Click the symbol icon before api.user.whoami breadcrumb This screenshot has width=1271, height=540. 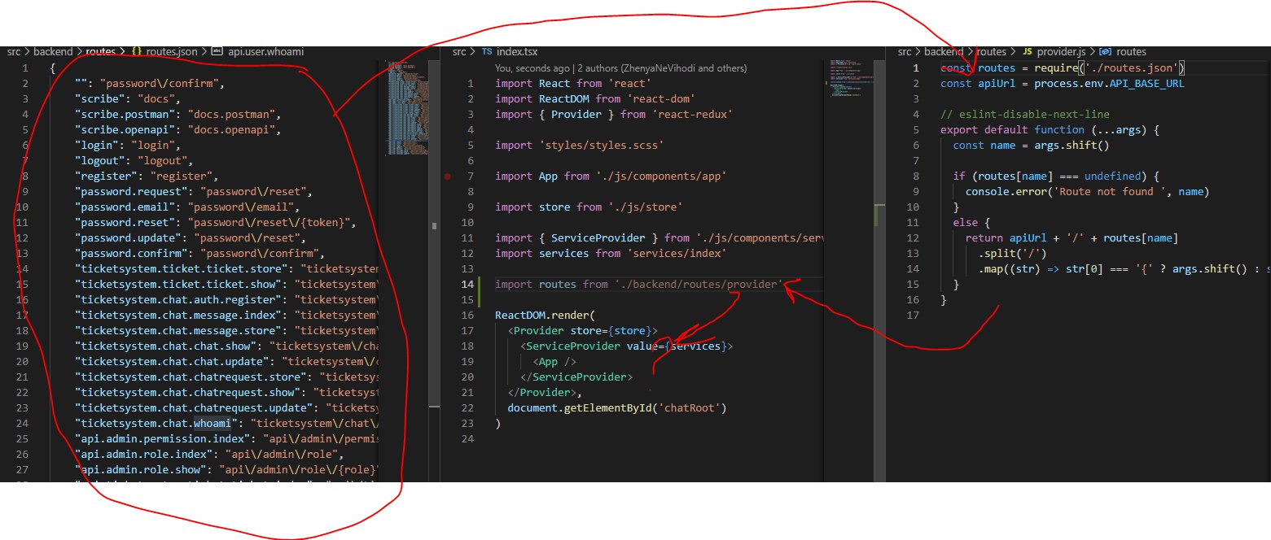pos(217,51)
